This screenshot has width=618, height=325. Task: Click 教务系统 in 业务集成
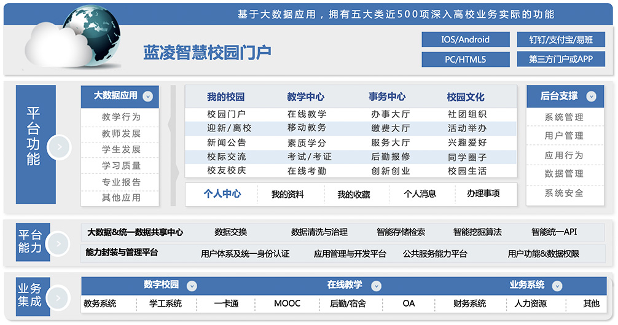tap(100, 303)
